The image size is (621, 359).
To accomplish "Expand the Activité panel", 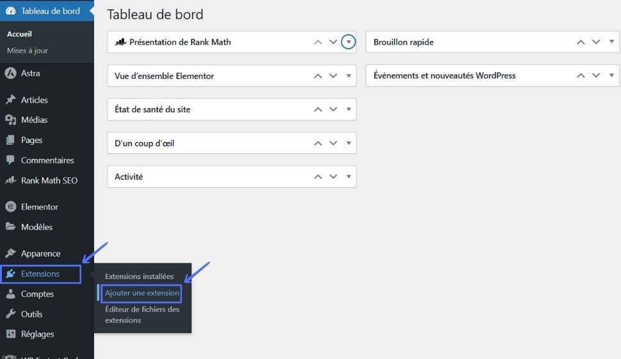I will point(348,176).
